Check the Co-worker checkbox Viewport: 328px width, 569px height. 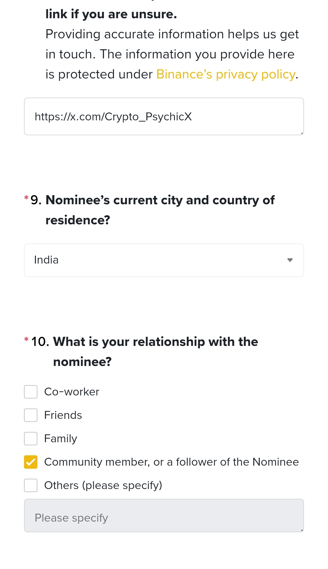click(x=31, y=392)
